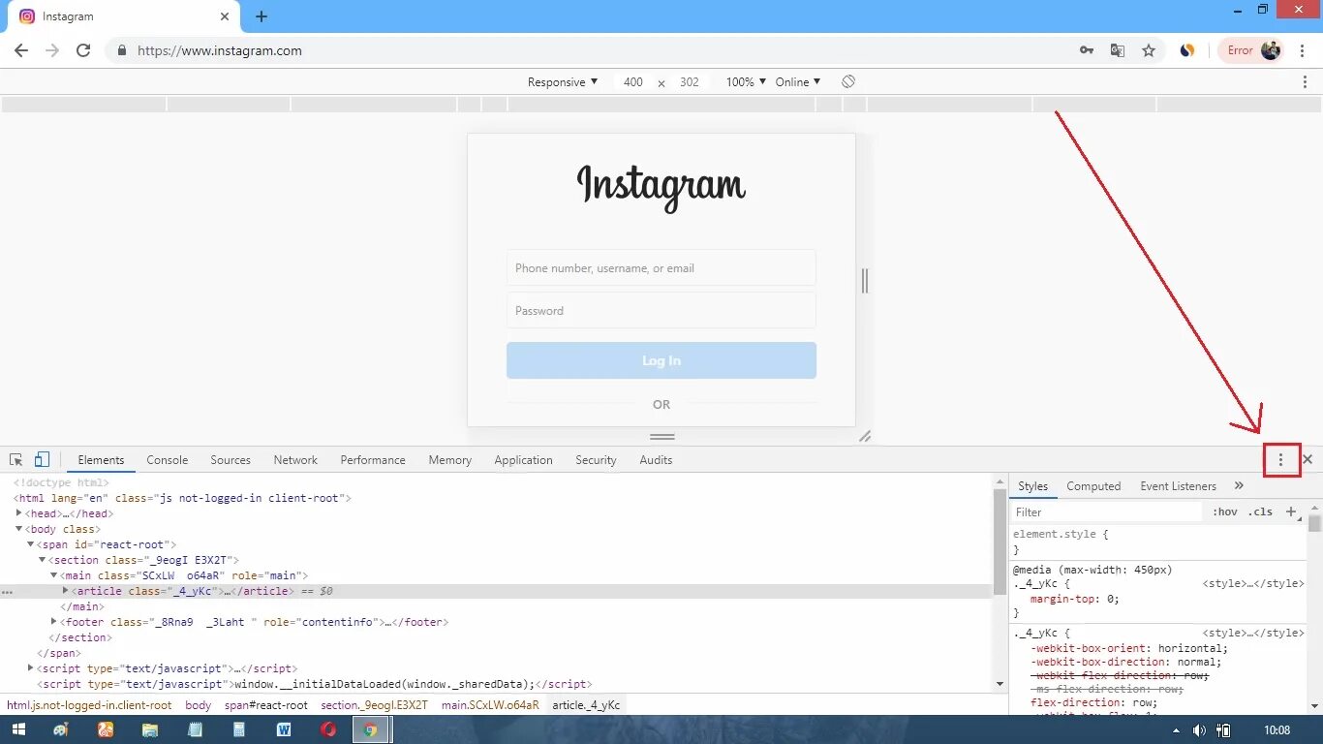
Task: Open the Memory tab
Action: 450,460
